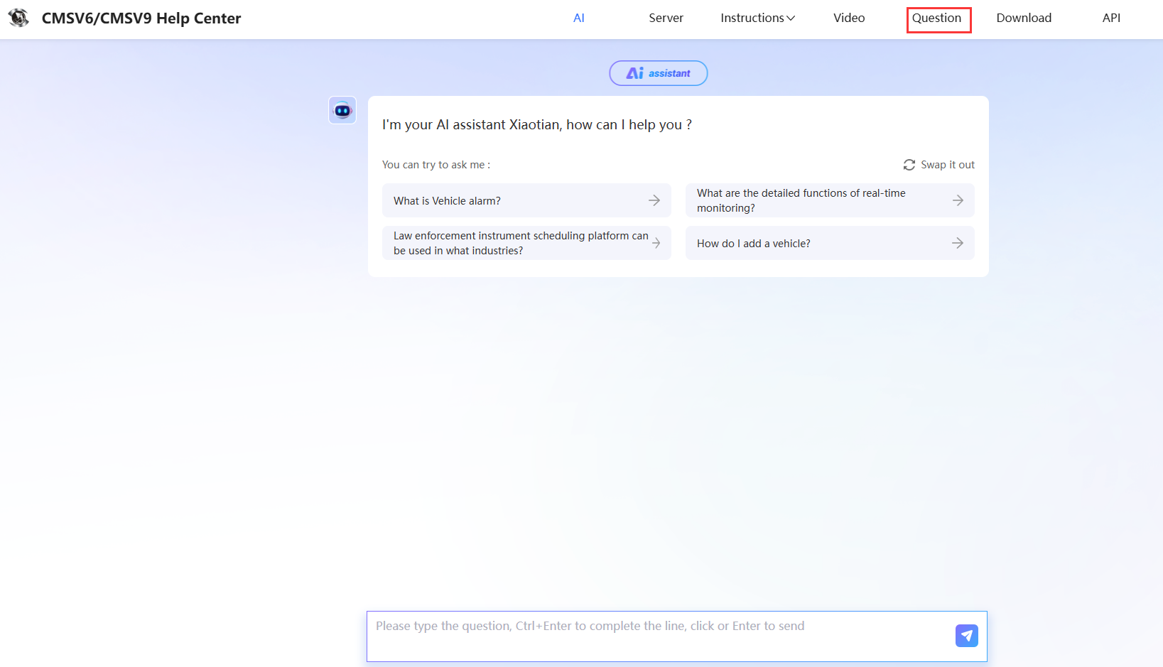Go to the Server menu item
1163x667 pixels.
tap(666, 18)
